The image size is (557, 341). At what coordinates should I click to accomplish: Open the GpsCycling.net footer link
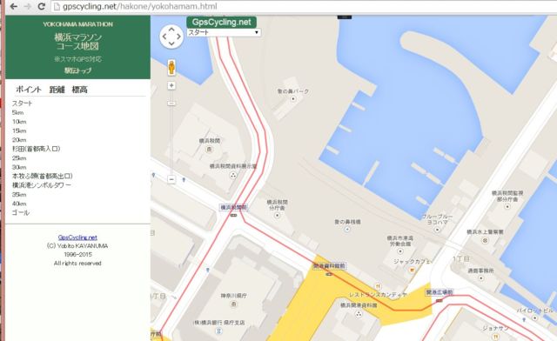coord(77,237)
